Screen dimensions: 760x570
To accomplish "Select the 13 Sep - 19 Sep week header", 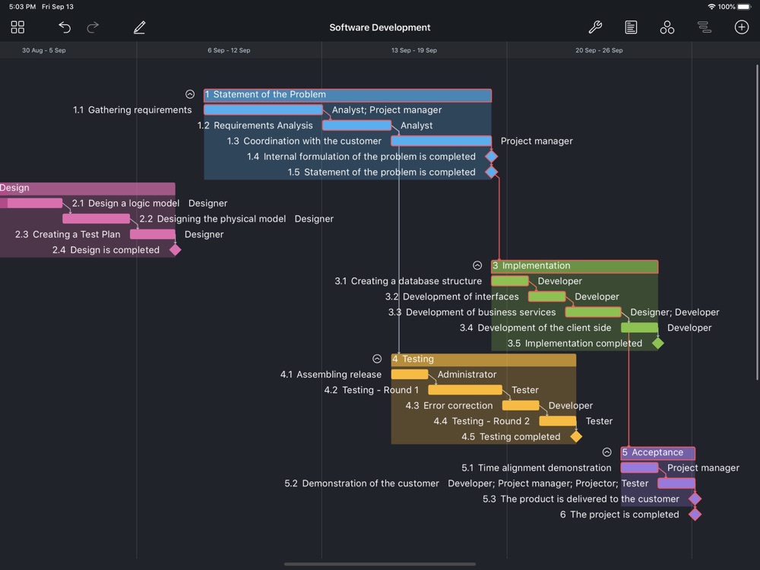I will (414, 50).
